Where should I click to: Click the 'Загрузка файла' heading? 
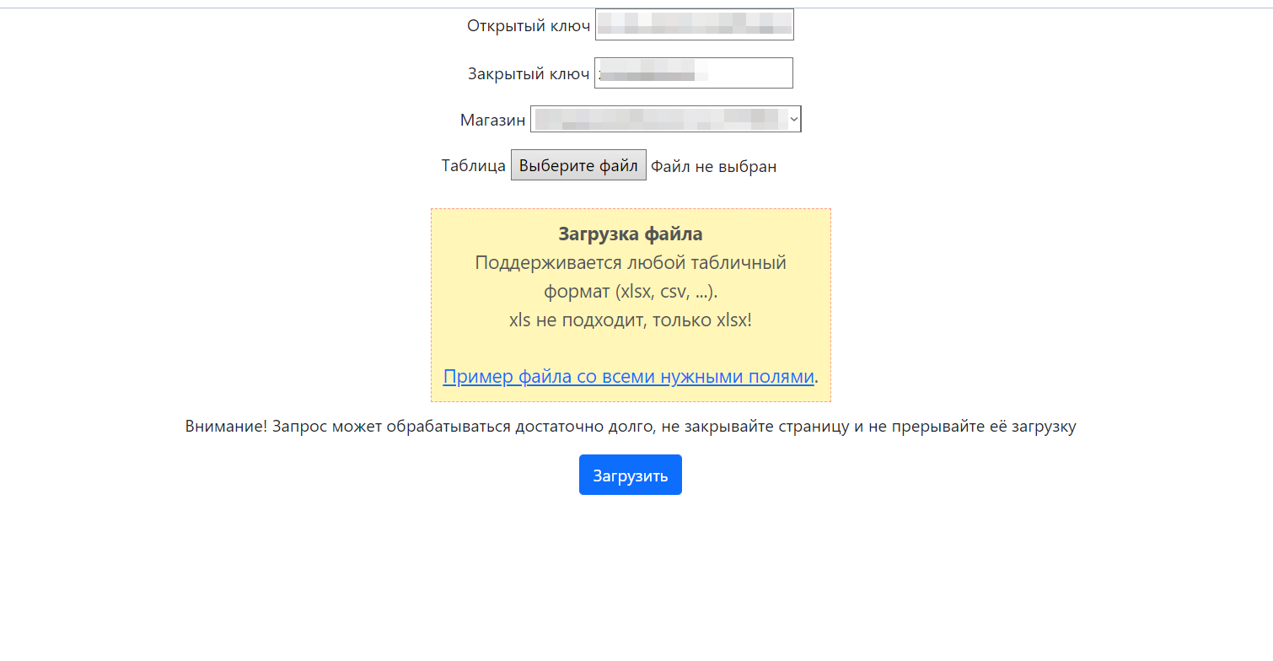point(631,234)
